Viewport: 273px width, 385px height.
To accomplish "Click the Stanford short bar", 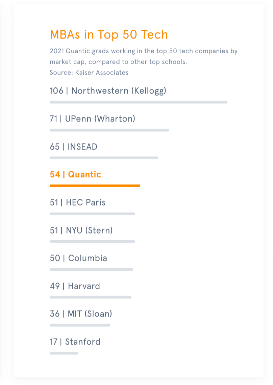I will pyautogui.click(x=64, y=353).
